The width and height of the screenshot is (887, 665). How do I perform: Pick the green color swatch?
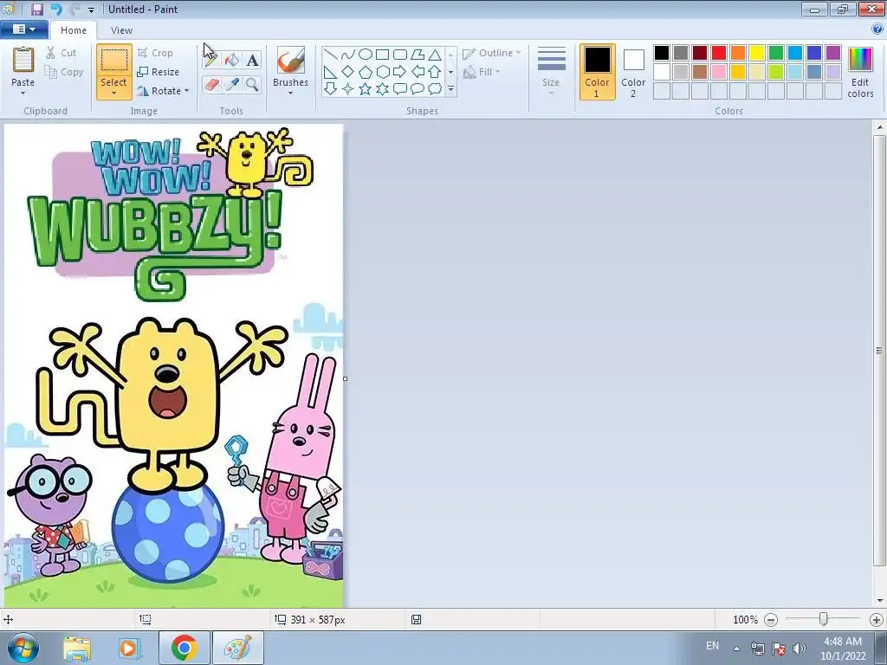click(x=776, y=53)
